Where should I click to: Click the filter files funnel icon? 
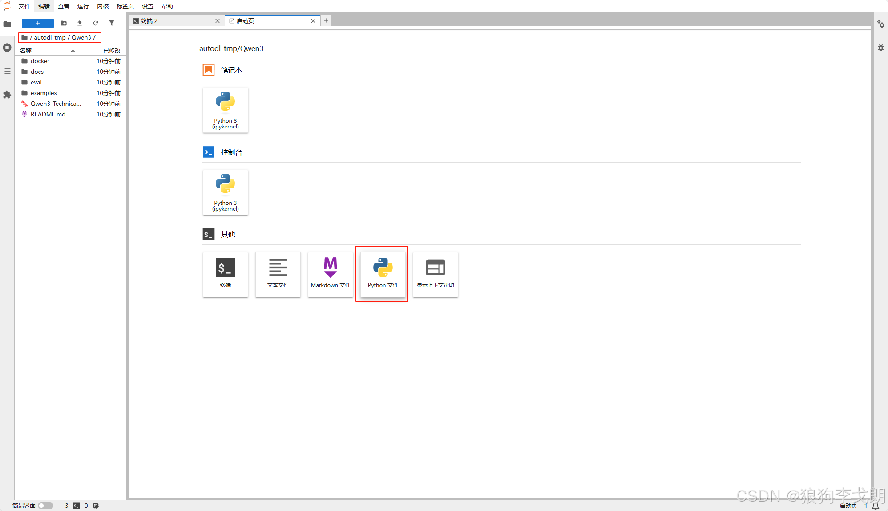(x=112, y=23)
